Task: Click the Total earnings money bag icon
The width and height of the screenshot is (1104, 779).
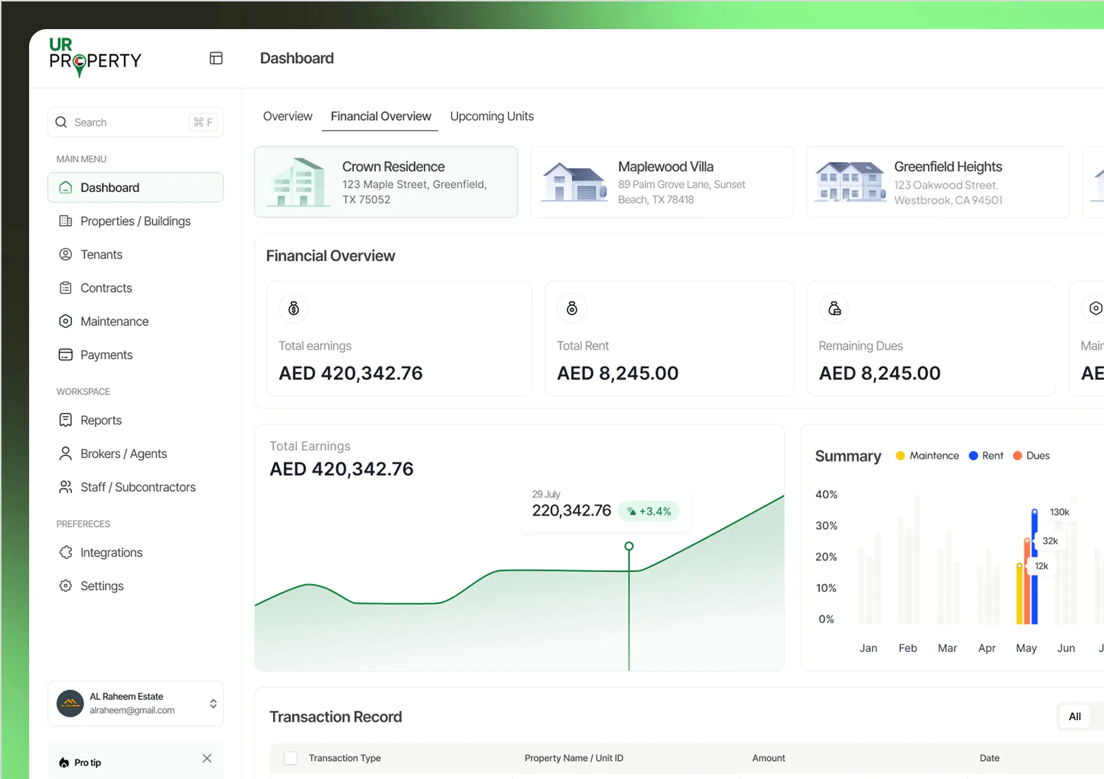Action: (294, 308)
